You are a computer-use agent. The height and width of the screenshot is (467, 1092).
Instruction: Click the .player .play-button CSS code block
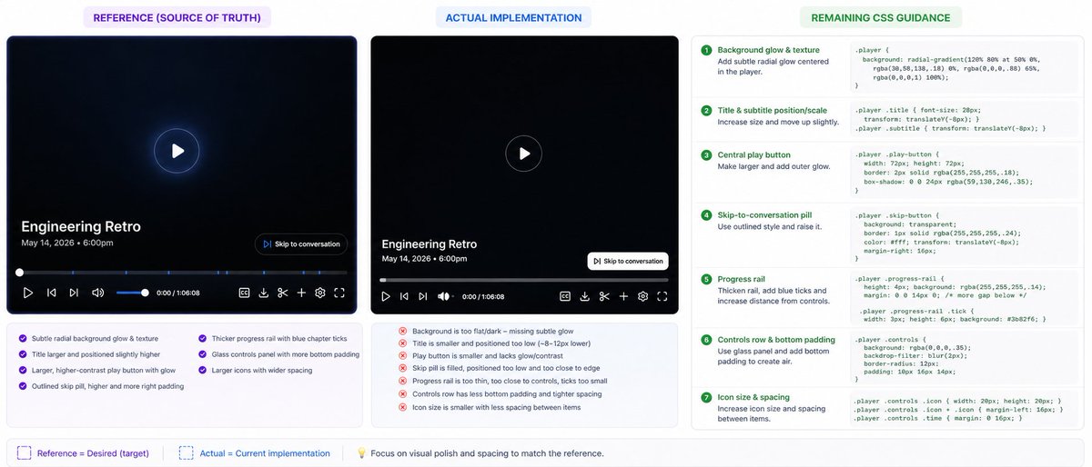click(x=965, y=173)
